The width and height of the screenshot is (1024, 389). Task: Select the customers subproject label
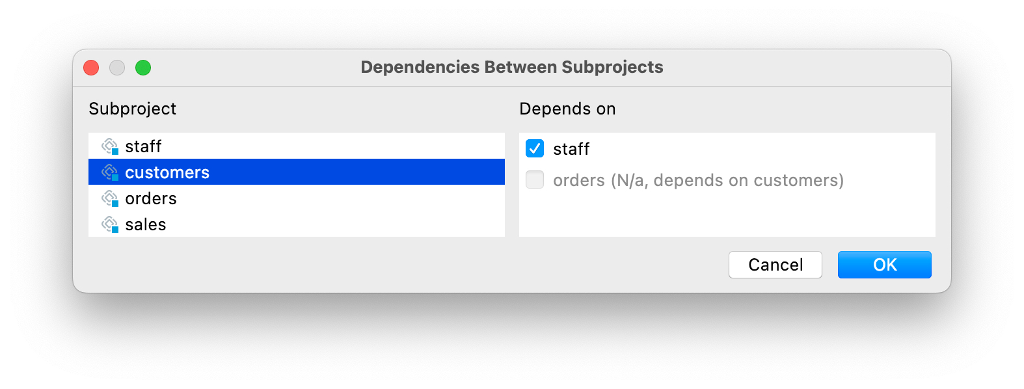tap(167, 172)
